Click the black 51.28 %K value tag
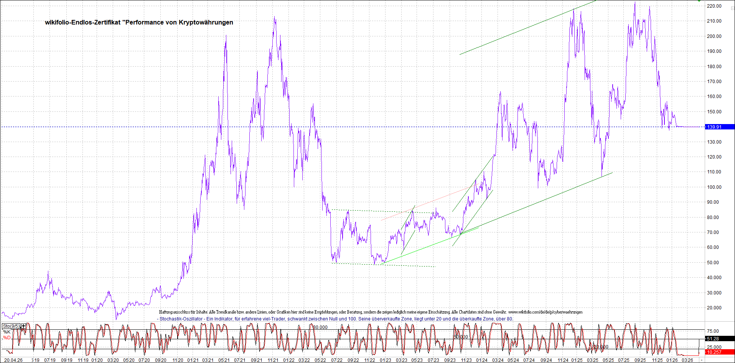This screenshot has width=735, height=363. tap(713, 338)
